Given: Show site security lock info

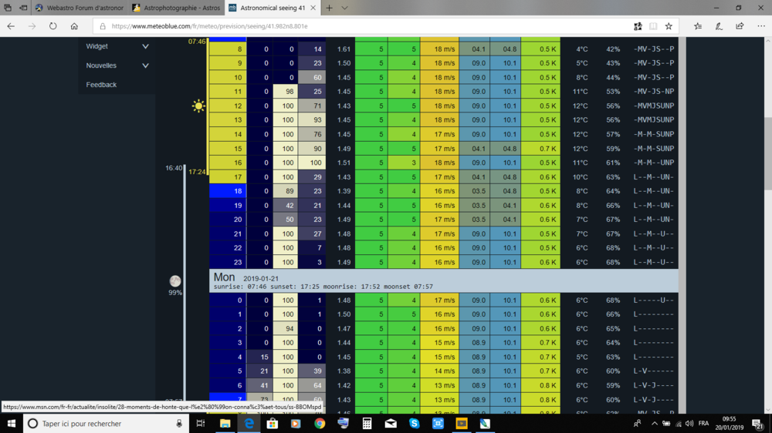Looking at the screenshot, I should (103, 26).
